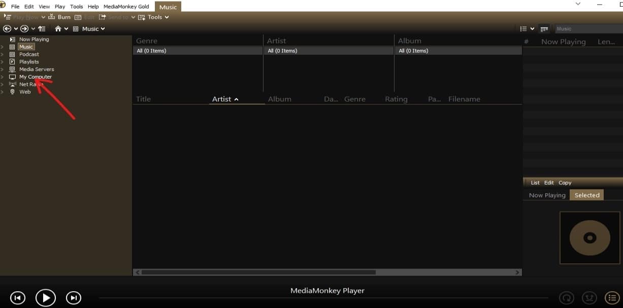Select the Music node icon in tree
This screenshot has width=623, height=308.
coord(13,47)
